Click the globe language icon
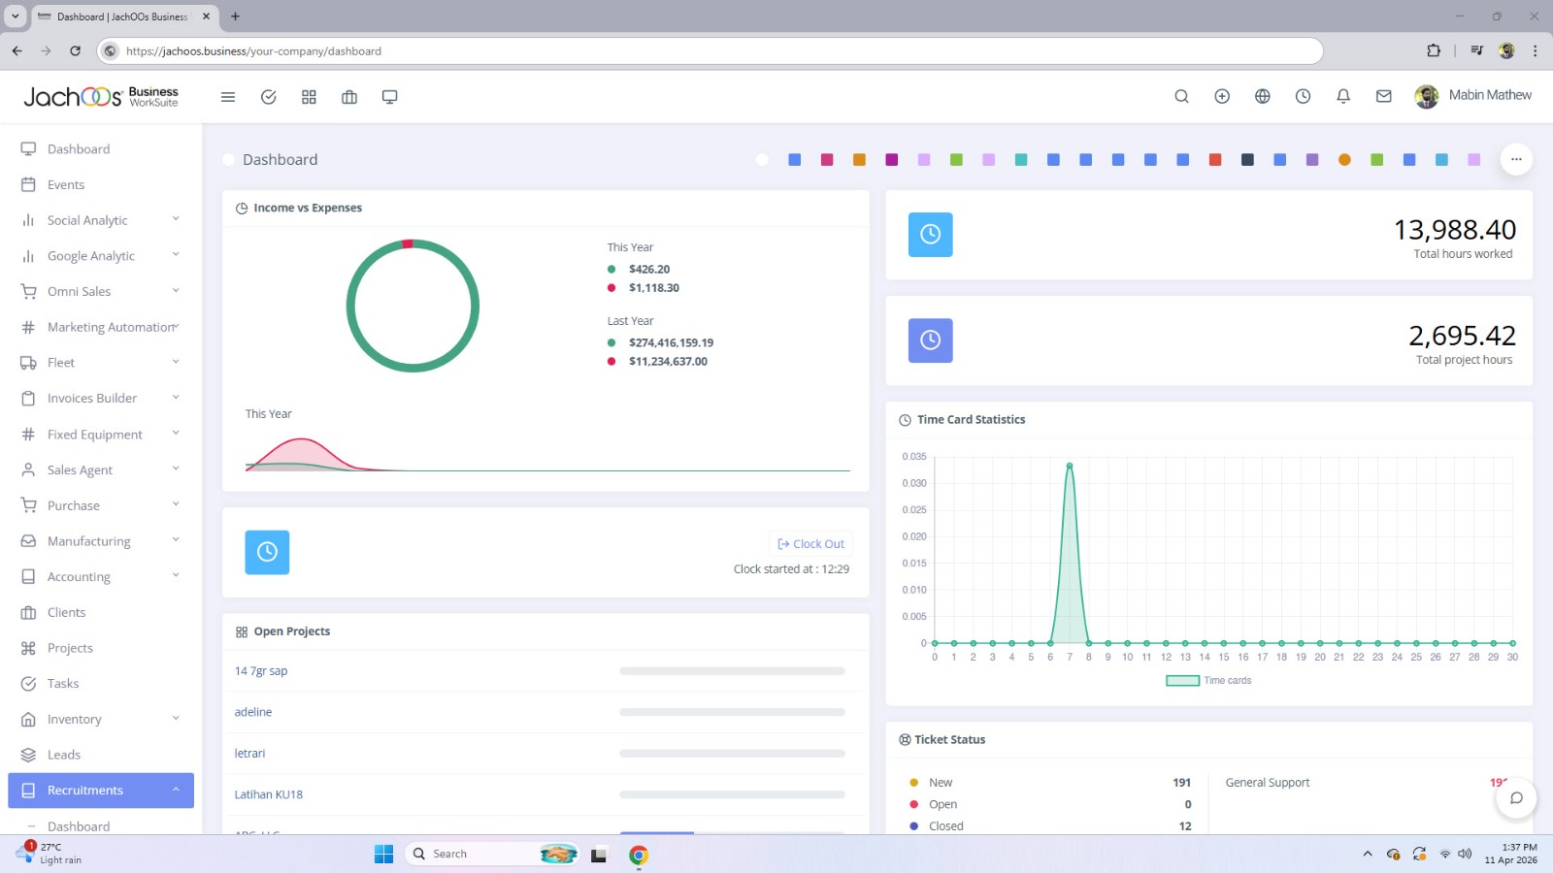This screenshot has height=873, width=1553. coord(1262,96)
